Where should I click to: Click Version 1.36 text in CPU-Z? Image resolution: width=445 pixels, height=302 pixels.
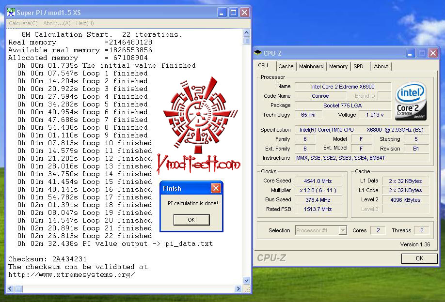[415, 244]
